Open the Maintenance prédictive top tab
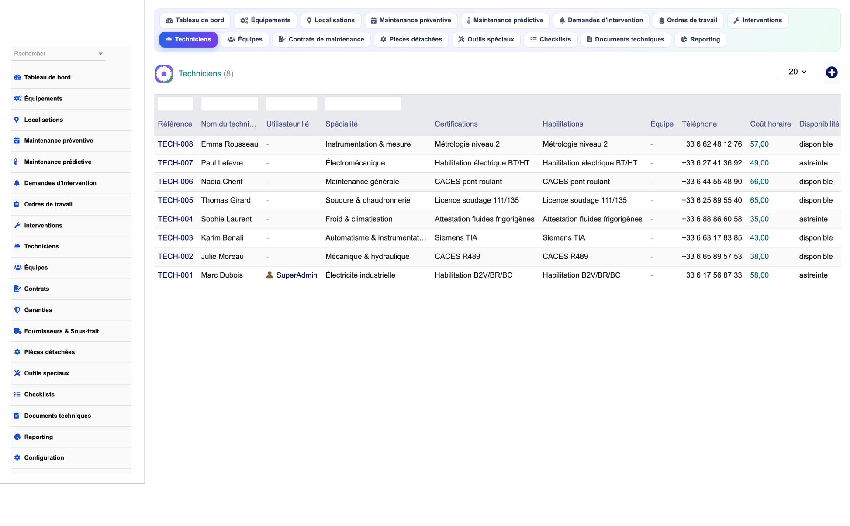This screenshot has height=526, width=850. coord(505,21)
